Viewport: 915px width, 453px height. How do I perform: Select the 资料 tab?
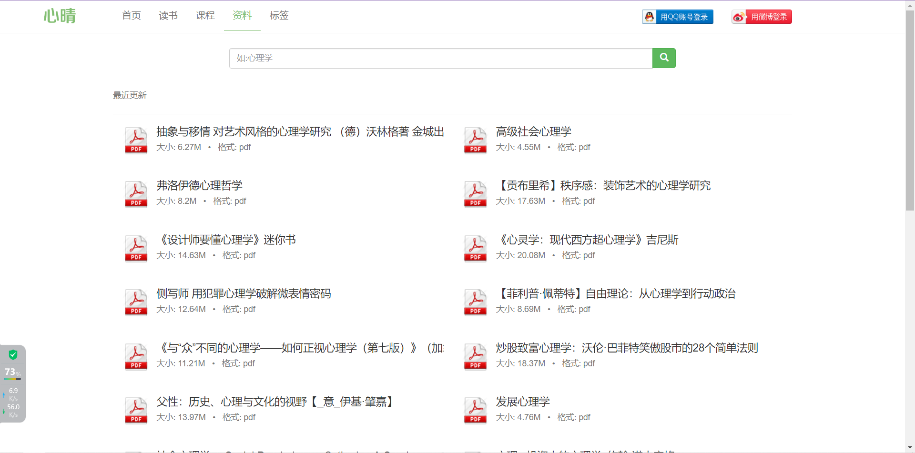click(242, 15)
